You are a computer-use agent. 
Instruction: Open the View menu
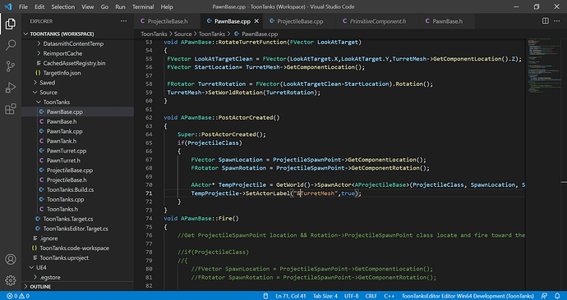coord(87,7)
